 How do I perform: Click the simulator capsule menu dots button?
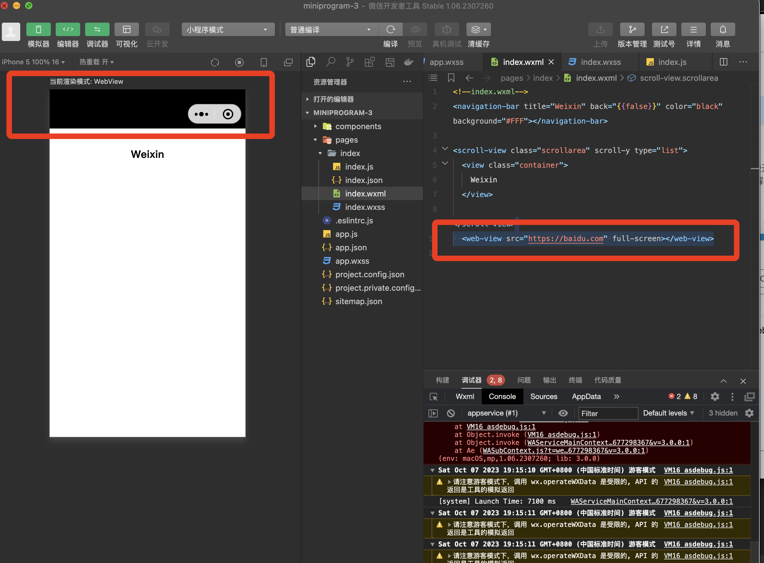[x=201, y=114]
